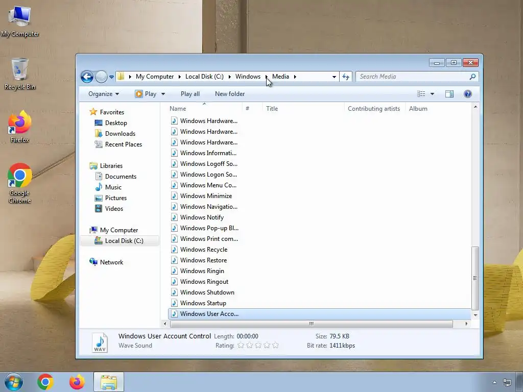Viewport: 523px width, 392px height.
Task: Open the Play button dropdown arrow
Action: [x=163, y=94]
